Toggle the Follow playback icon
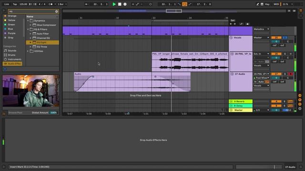 tap(87, 4)
